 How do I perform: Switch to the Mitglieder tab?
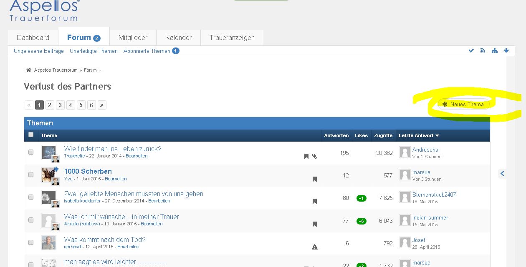coord(133,37)
